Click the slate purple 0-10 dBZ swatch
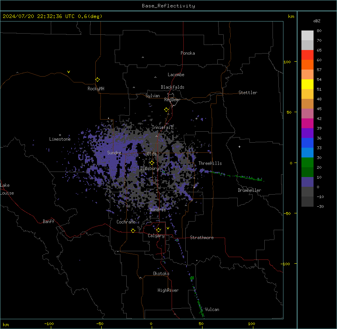The height and width of the screenshot is (329, 337). coord(307,182)
